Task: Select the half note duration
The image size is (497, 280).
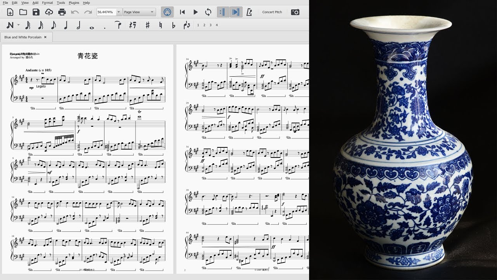Action: click(79, 25)
